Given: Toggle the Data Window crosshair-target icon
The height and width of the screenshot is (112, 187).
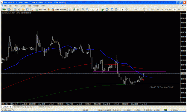Looking at the screenshot, I should 19,9.
